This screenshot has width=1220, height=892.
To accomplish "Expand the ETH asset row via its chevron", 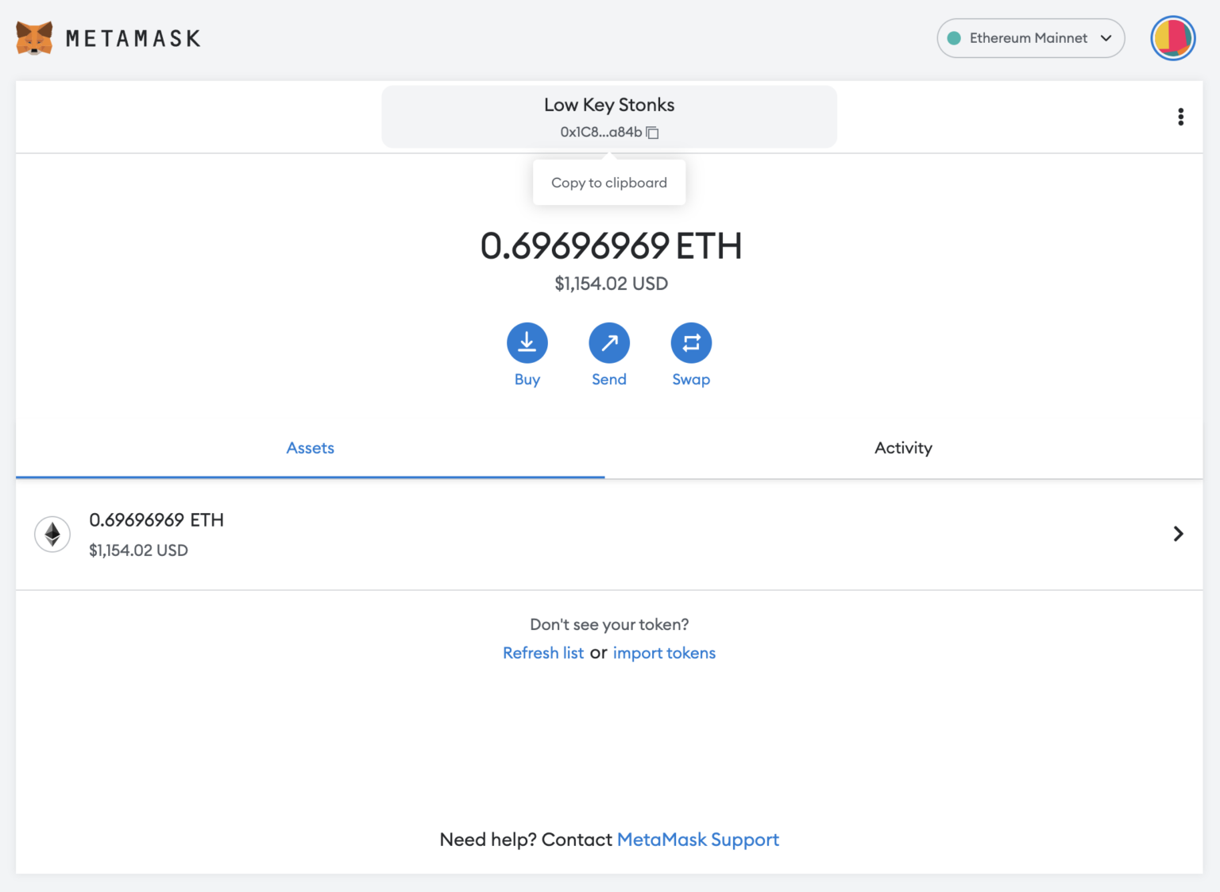I will coord(1178,534).
